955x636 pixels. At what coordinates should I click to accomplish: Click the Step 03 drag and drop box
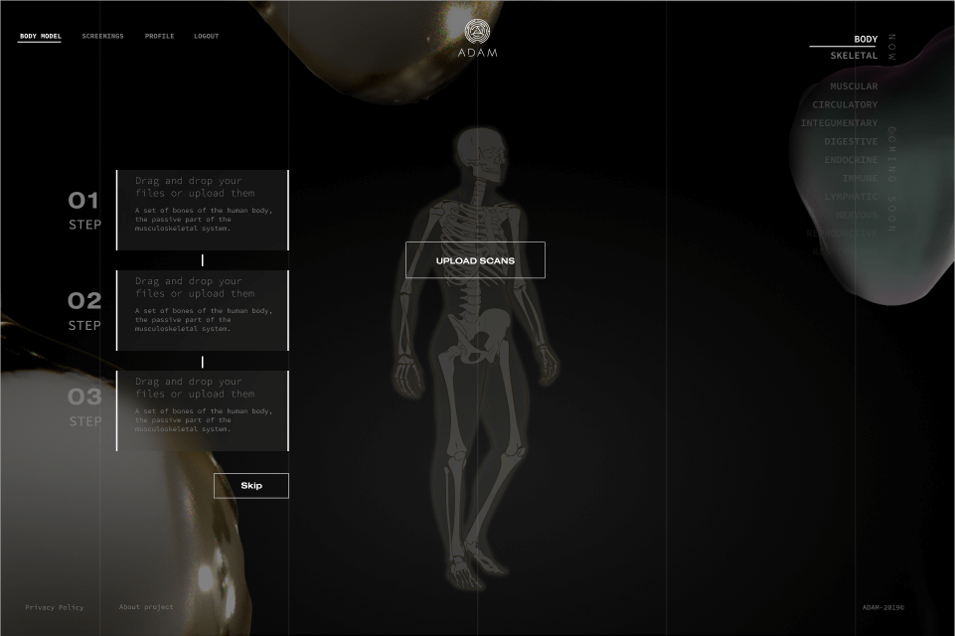pos(202,411)
